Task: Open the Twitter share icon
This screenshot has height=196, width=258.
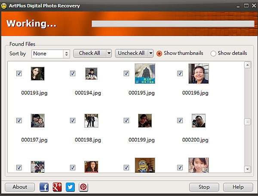Action: (x=70, y=187)
